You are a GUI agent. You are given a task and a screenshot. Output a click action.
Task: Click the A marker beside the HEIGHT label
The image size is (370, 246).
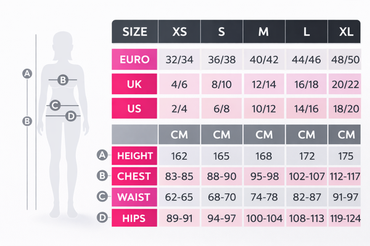click(x=102, y=156)
